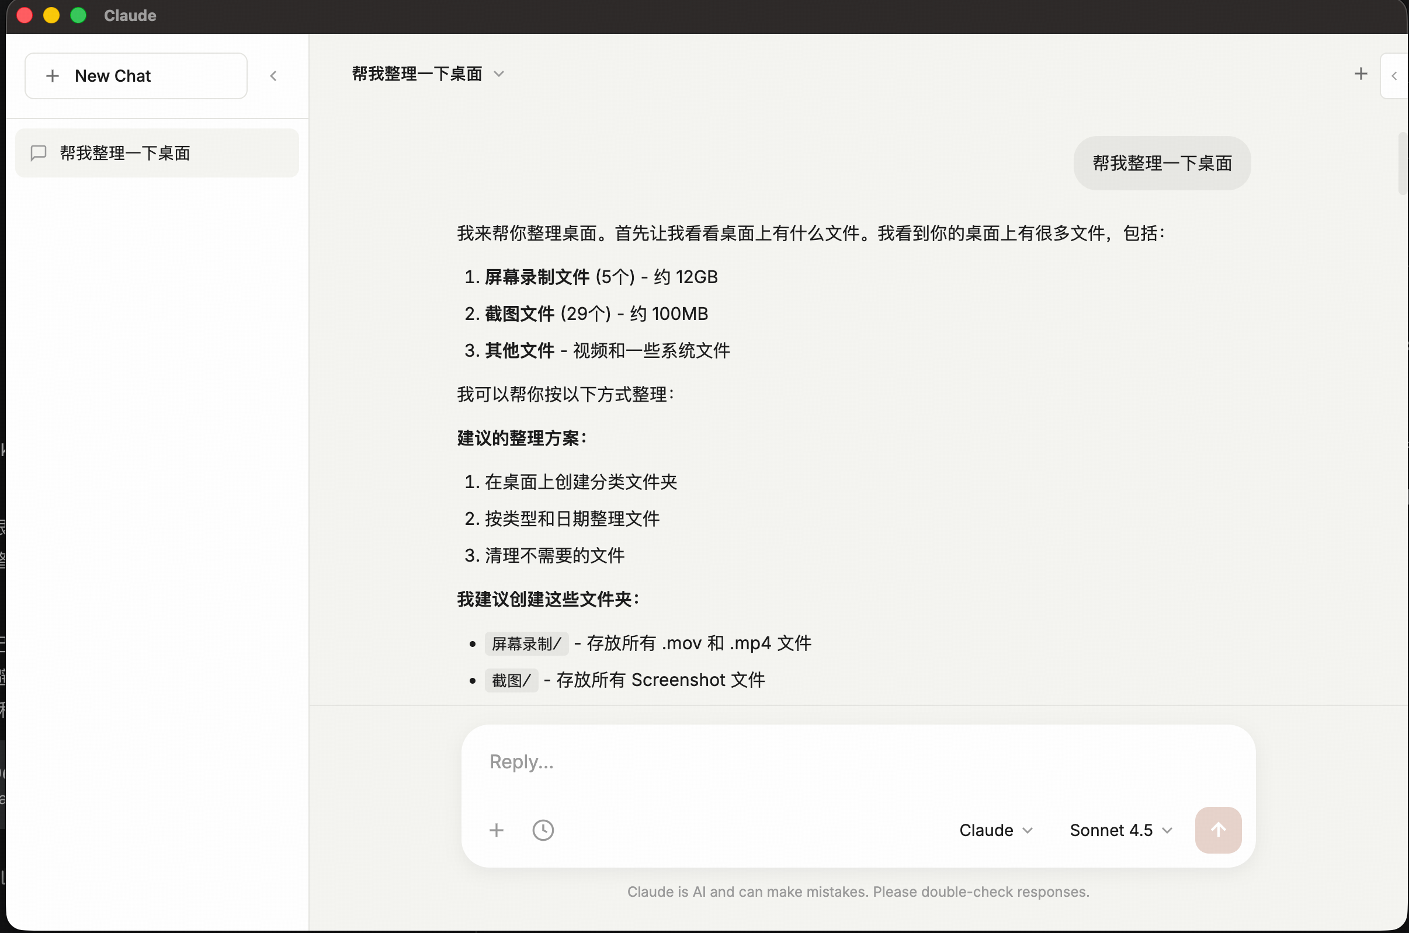Select the 帮我整理一下桌面 conversation in sidebar
The height and width of the screenshot is (933, 1409).
point(157,153)
